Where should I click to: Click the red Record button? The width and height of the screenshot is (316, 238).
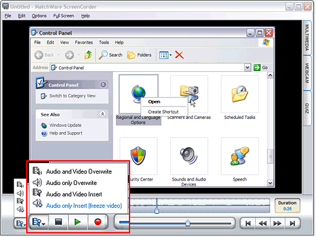coord(97,222)
